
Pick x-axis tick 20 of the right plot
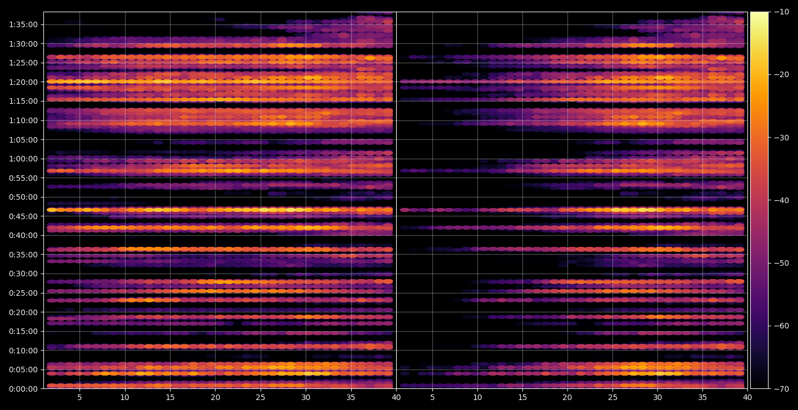[567, 397]
